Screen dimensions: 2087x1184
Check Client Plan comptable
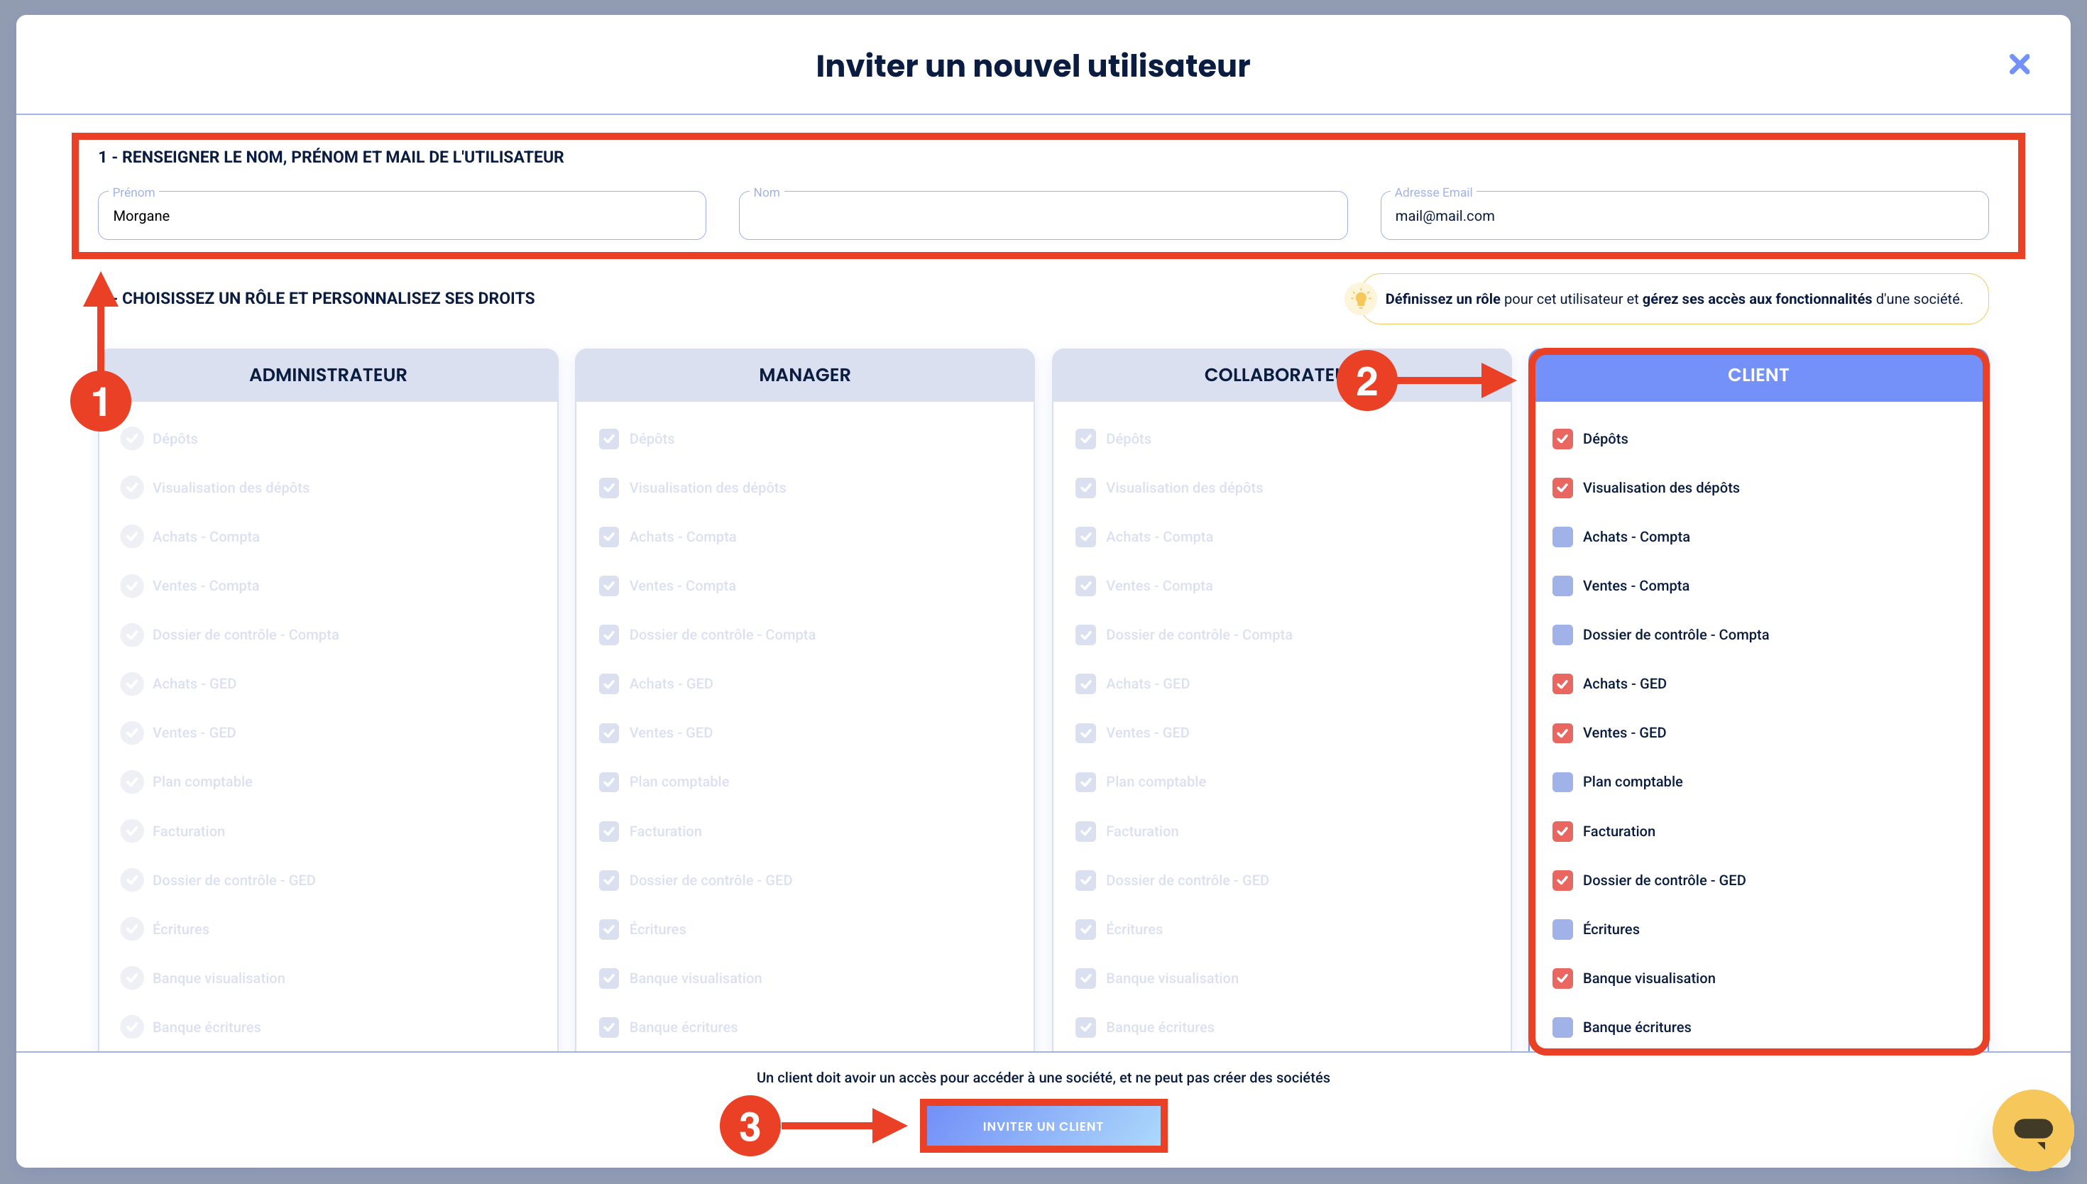1562,782
